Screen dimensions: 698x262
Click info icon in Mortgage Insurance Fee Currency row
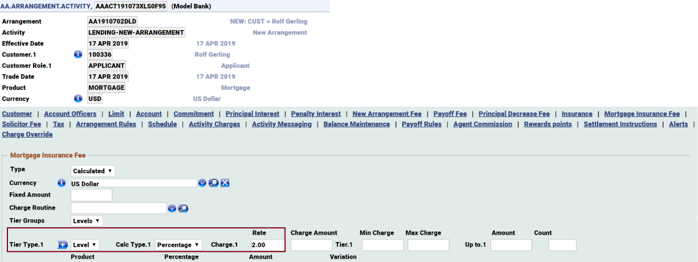point(62,183)
